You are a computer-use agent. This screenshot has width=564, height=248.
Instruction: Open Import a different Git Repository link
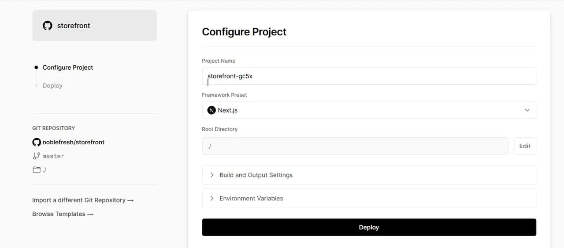[83, 200]
